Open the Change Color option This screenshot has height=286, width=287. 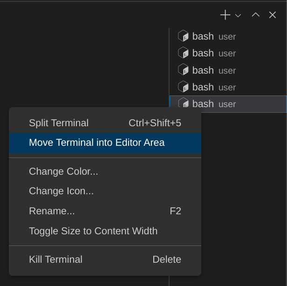point(63,171)
